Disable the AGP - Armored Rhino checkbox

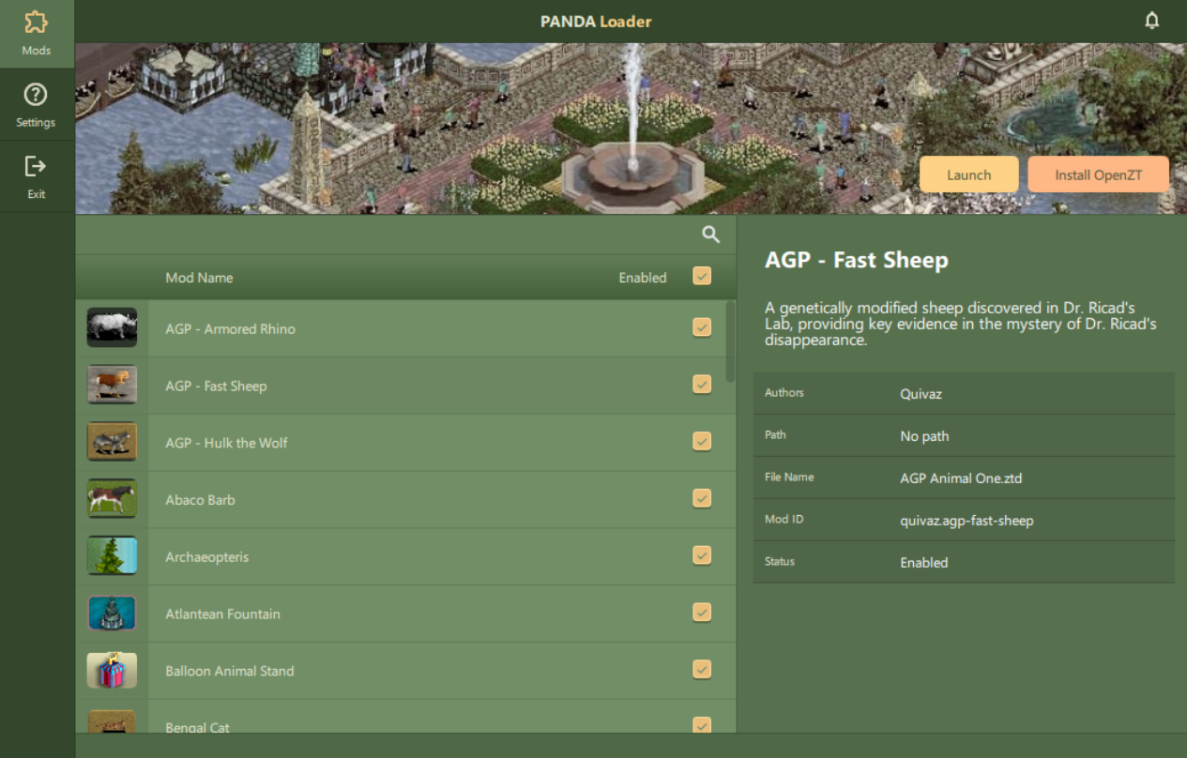coord(701,327)
